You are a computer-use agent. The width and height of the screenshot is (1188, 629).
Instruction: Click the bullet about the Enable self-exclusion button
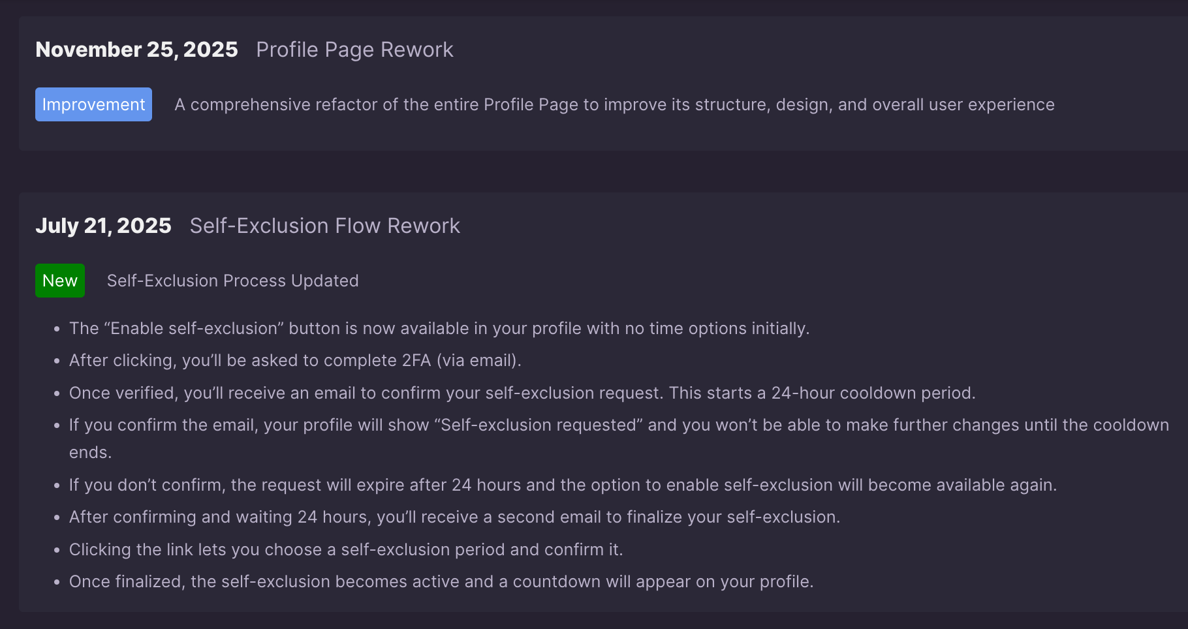click(439, 328)
